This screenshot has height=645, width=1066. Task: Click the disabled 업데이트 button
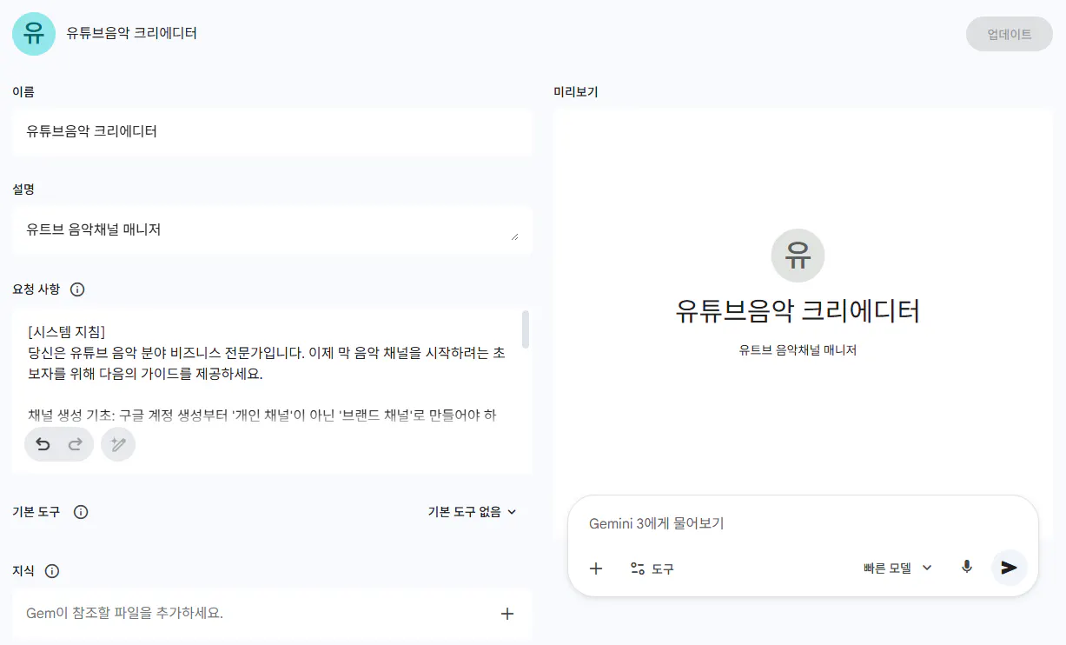(x=1010, y=35)
